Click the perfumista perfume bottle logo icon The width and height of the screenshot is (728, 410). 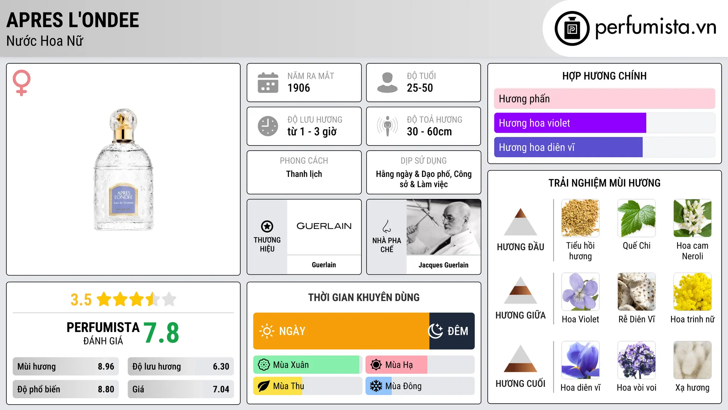point(572,28)
